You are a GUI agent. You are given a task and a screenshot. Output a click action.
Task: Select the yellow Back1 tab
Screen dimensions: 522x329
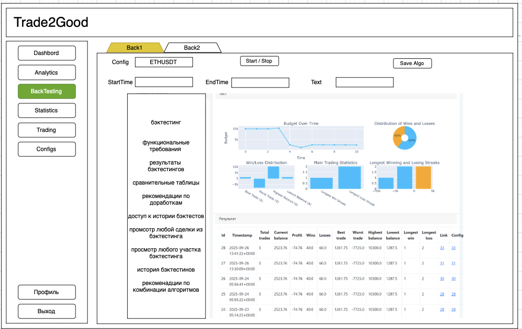134,48
